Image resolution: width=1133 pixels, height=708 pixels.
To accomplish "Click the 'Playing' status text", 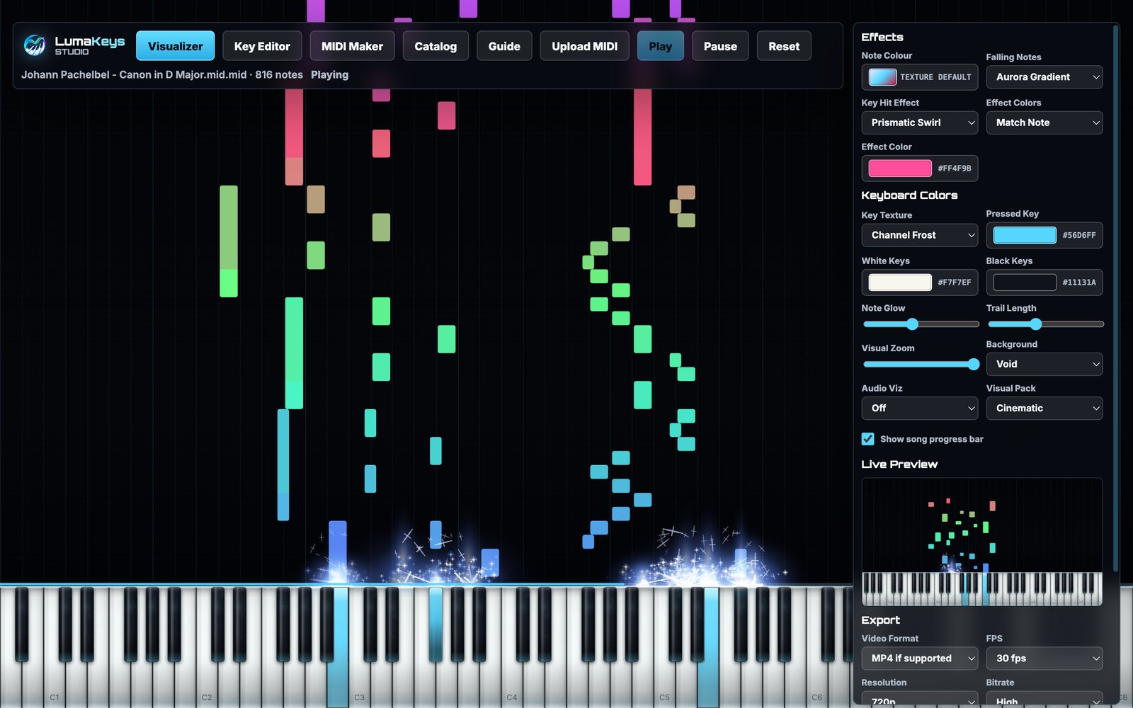I will 329,74.
